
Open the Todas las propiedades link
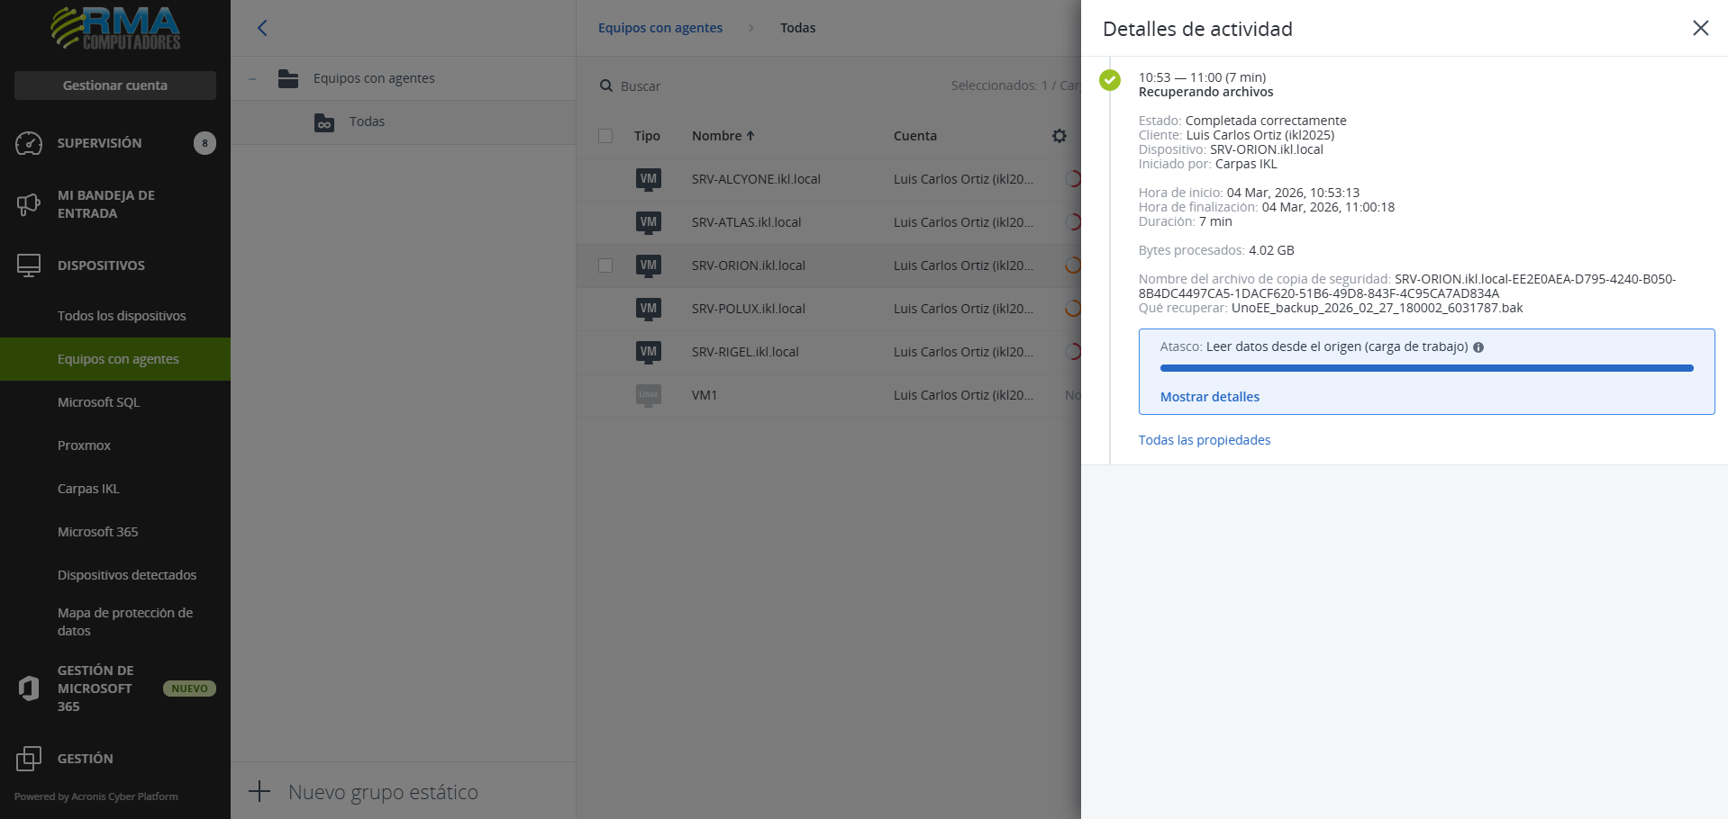[x=1204, y=440]
